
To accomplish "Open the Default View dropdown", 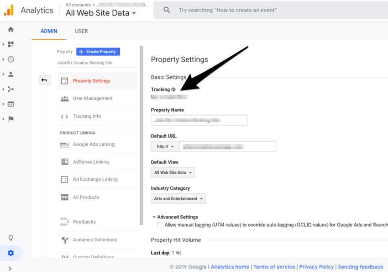I will (173, 172).
